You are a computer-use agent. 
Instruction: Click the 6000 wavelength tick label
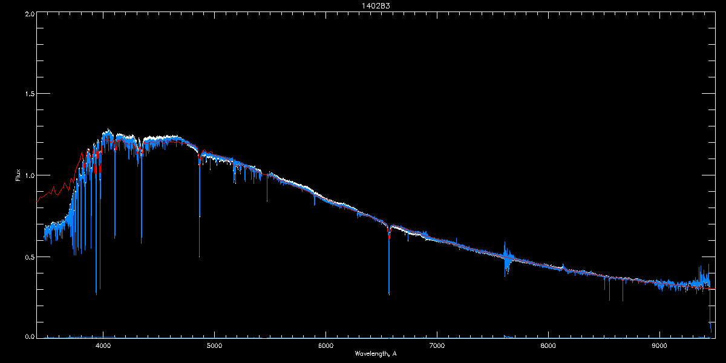click(325, 345)
